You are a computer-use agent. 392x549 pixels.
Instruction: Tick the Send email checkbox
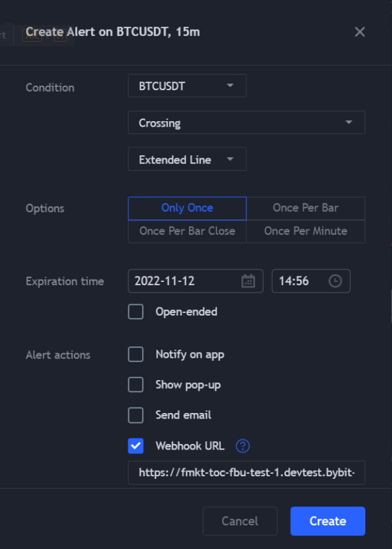(136, 415)
